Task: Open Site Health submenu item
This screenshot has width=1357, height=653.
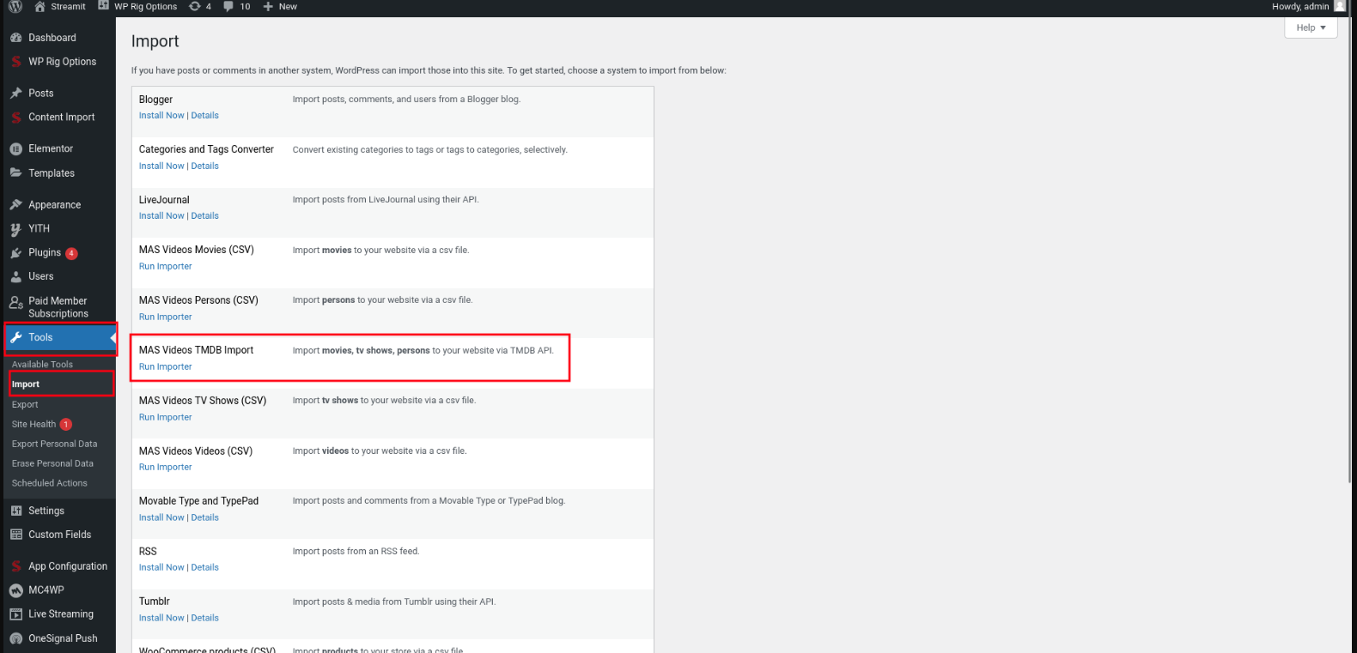Action: pos(33,424)
